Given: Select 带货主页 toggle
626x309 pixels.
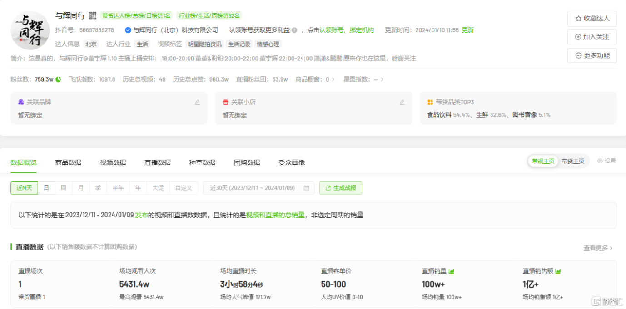Looking at the screenshot, I should point(573,161).
